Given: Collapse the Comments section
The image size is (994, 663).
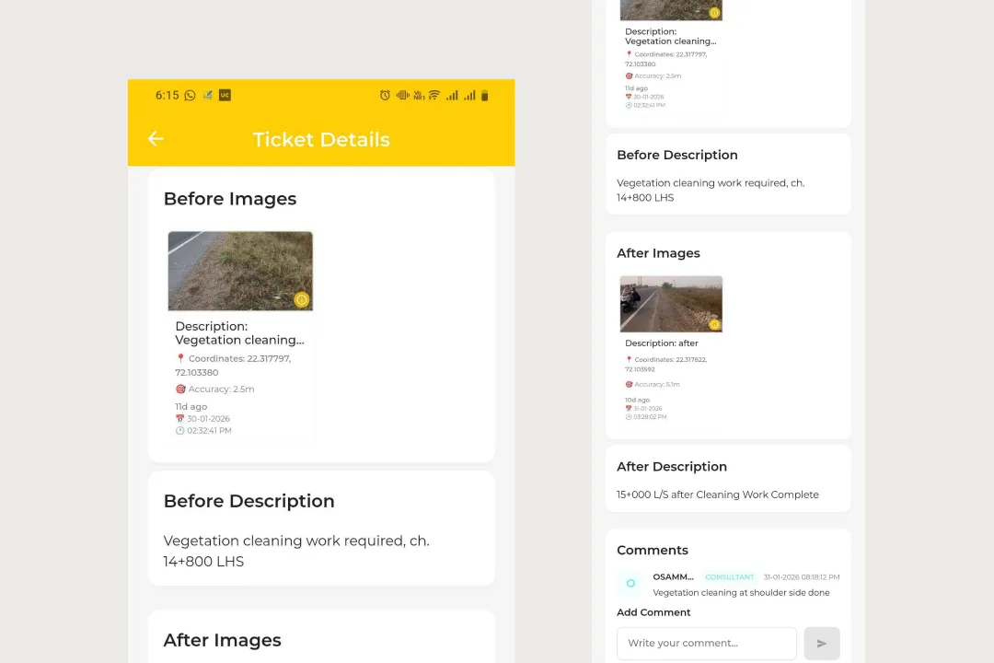Looking at the screenshot, I should point(653,550).
